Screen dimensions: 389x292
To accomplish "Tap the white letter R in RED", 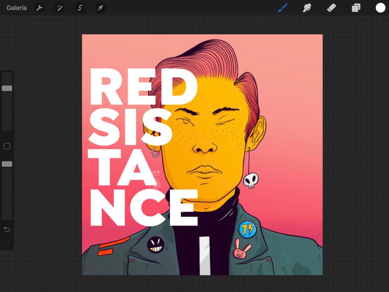I will coord(106,87).
